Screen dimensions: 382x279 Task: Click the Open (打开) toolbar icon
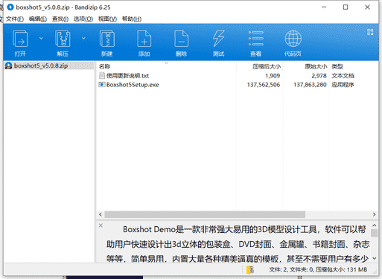pyautogui.click(x=20, y=39)
